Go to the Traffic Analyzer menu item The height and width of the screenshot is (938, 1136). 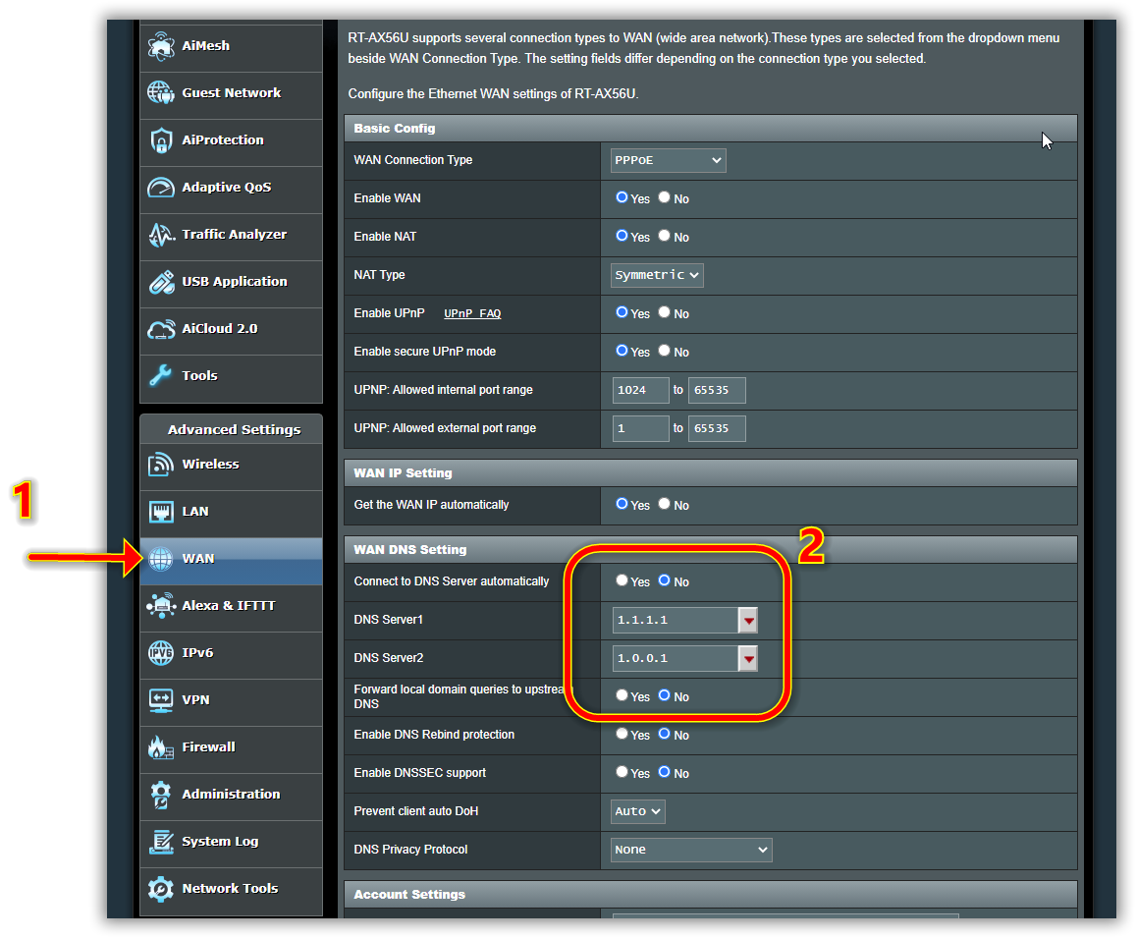pos(231,237)
